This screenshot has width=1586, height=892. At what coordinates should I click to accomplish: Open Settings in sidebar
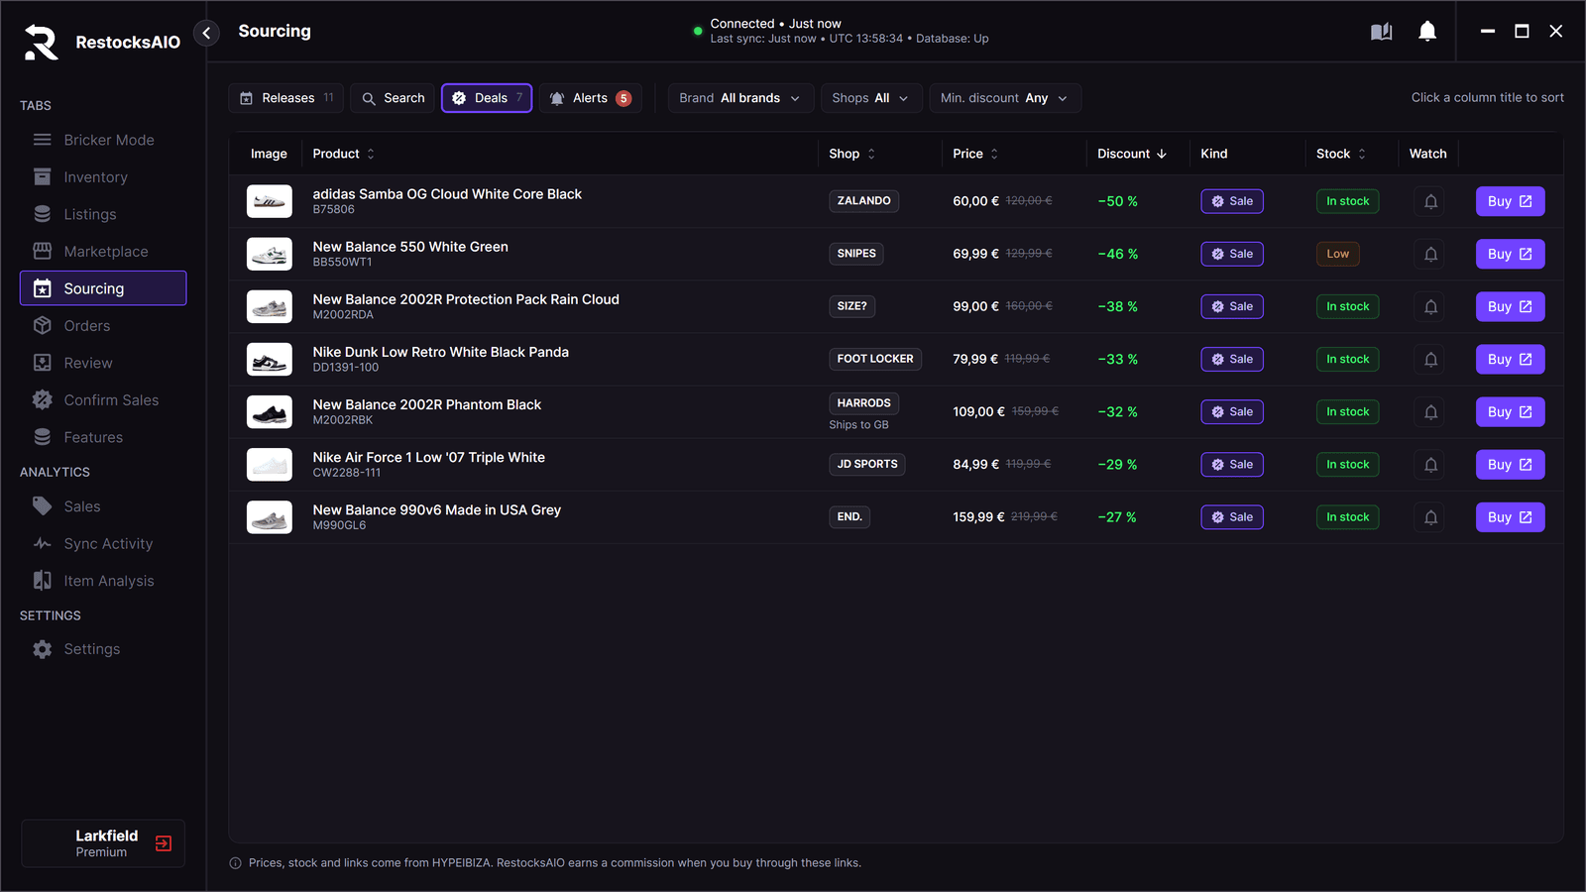[103, 649]
